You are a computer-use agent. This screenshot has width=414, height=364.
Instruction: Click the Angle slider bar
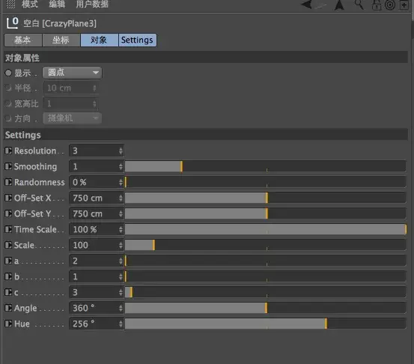(265, 308)
